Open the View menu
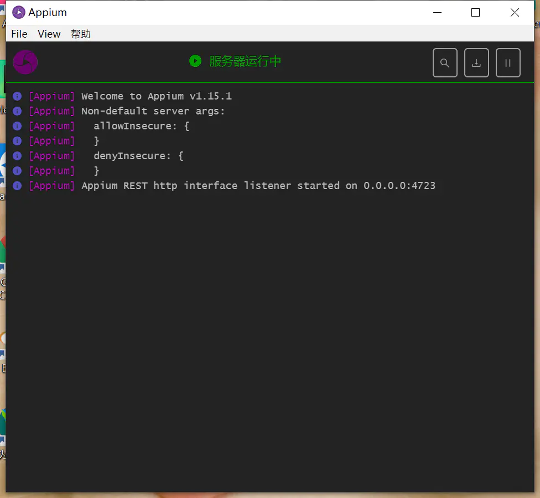540x498 pixels. tap(49, 34)
